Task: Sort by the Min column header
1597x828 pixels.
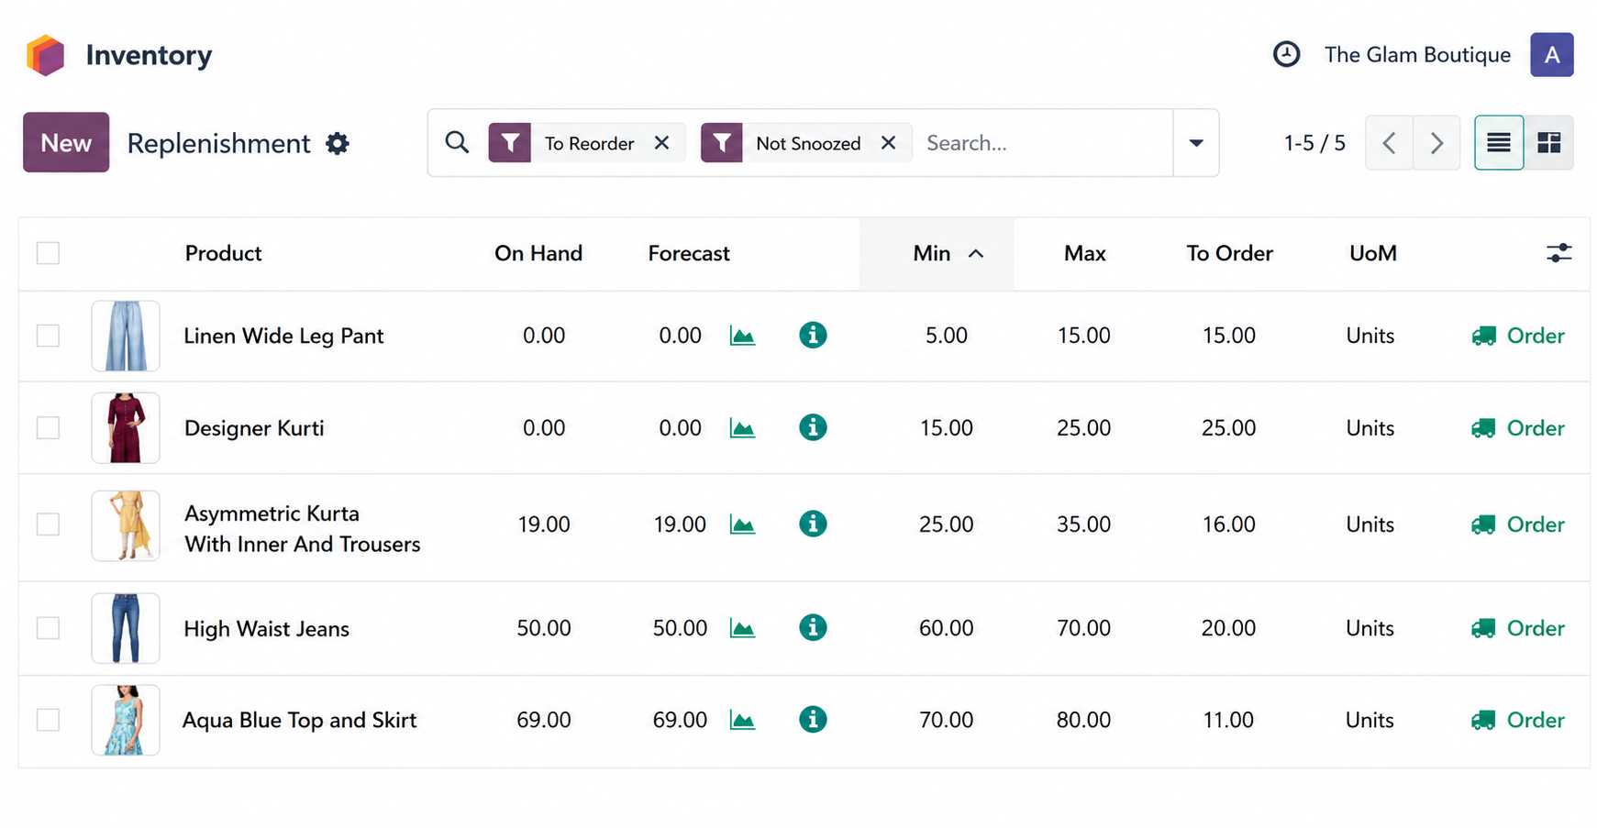Action: coord(934,253)
